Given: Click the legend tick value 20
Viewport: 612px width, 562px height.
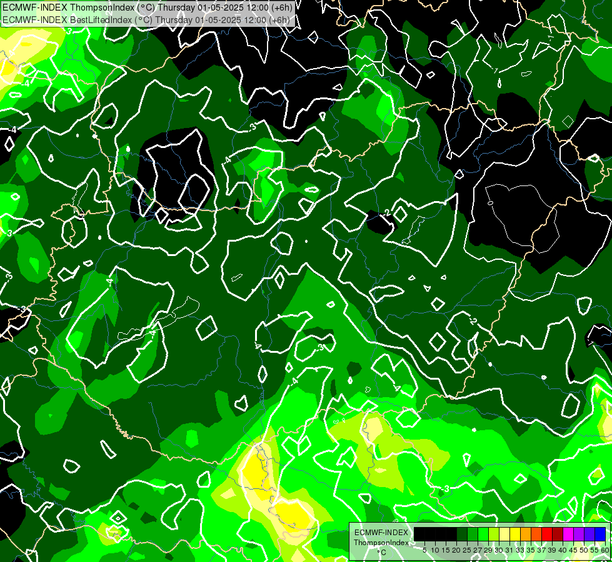Looking at the screenshot, I should (456, 550).
